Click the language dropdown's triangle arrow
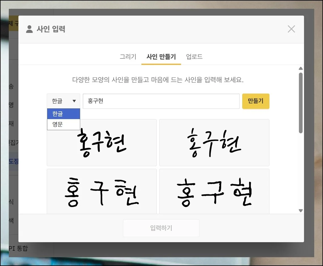 (74, 101)
